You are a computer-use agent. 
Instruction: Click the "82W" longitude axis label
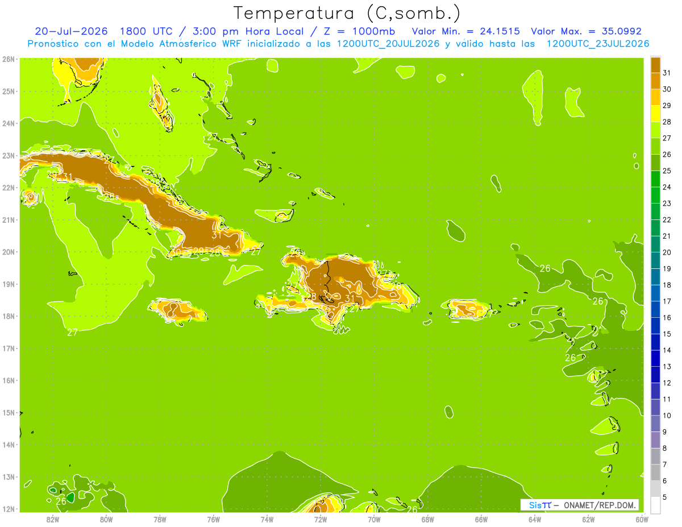pyautogui.click(x=53, y=519)
